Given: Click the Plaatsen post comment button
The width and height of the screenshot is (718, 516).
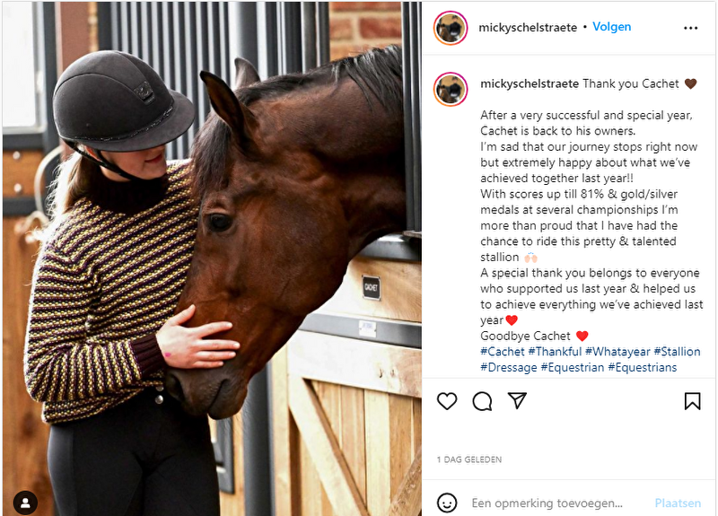Looking at the screenshot, I should pyautogui.click(x=678, y=503).
